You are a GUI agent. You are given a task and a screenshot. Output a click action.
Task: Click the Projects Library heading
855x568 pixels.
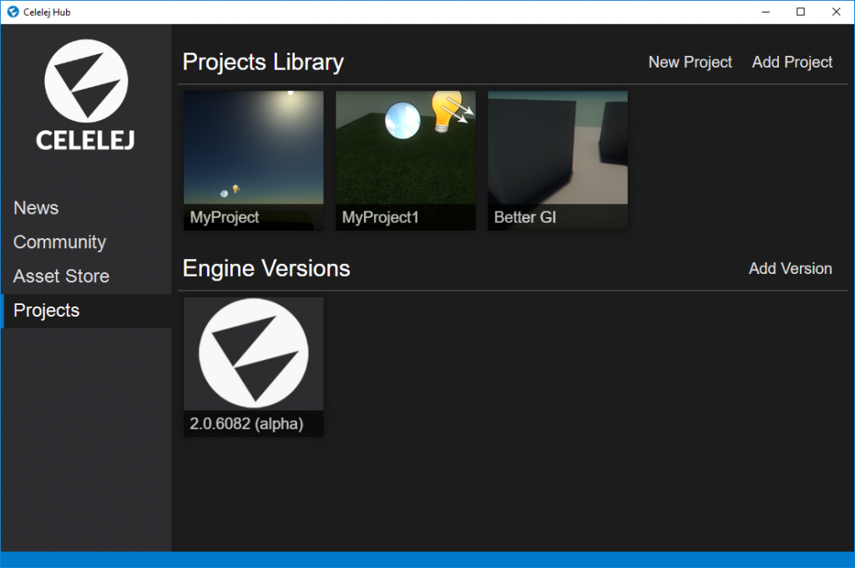(263, 63)
